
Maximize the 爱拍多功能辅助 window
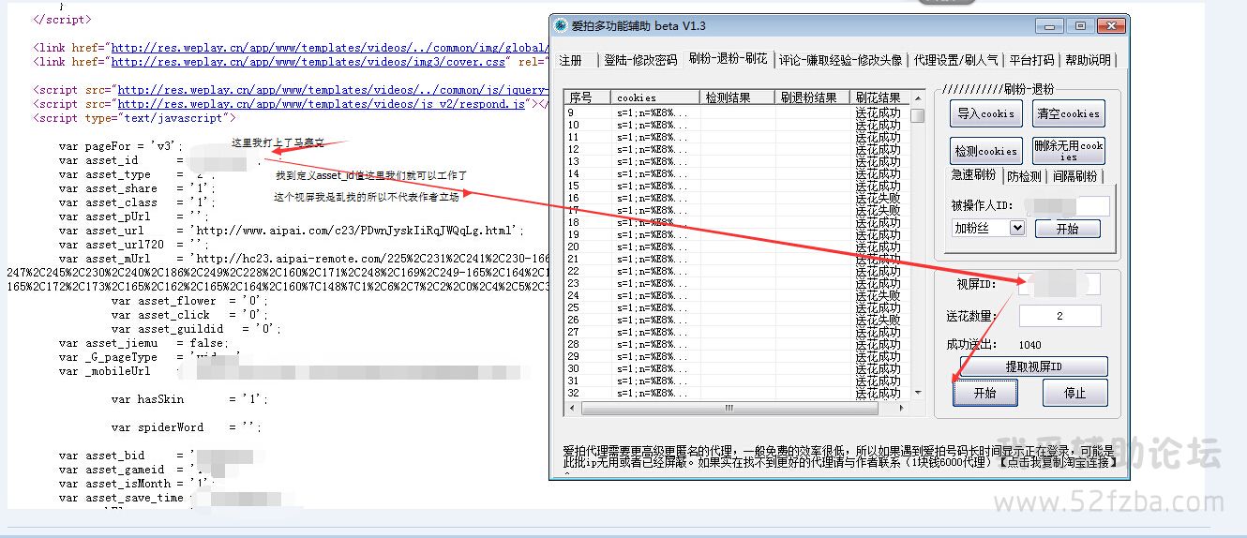1080,25
